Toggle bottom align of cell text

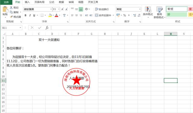(81, 9)
